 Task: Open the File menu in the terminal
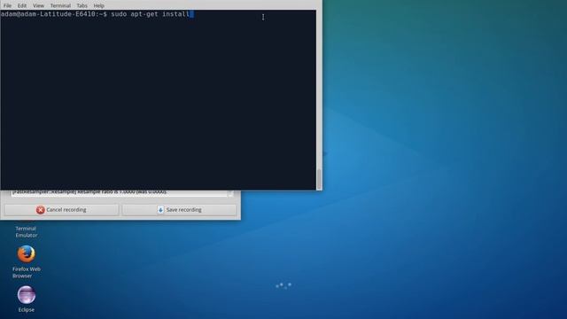[7, 6]
